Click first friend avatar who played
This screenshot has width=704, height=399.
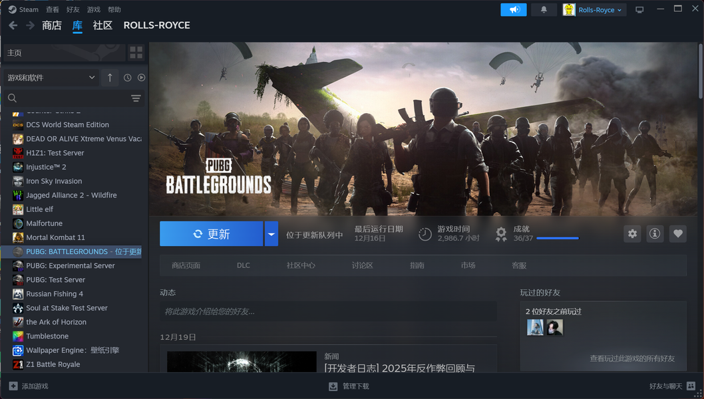(535, 328)
